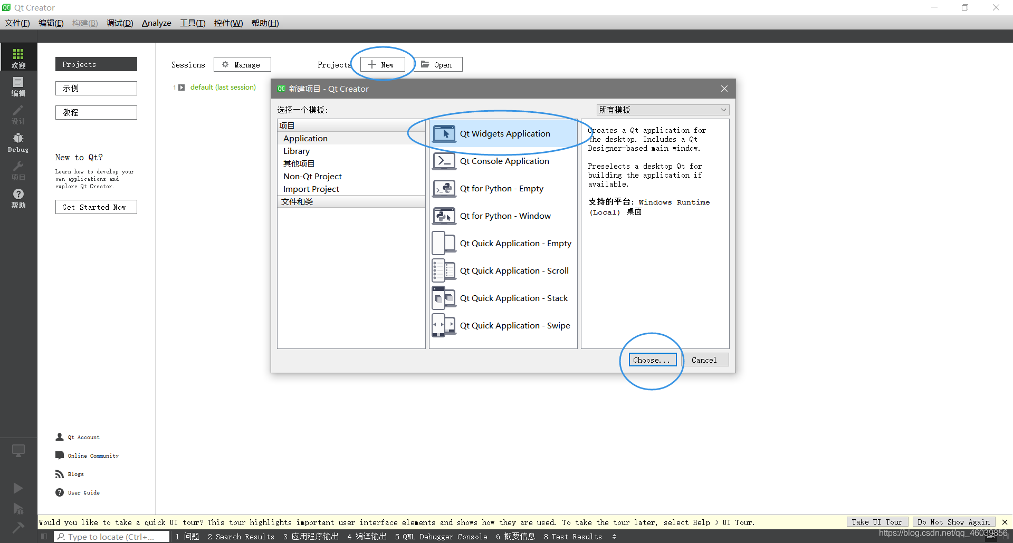Viewport: 1013px width, 543px height.
Task: Click the play icon beside default session
Action: pos(181,88)
